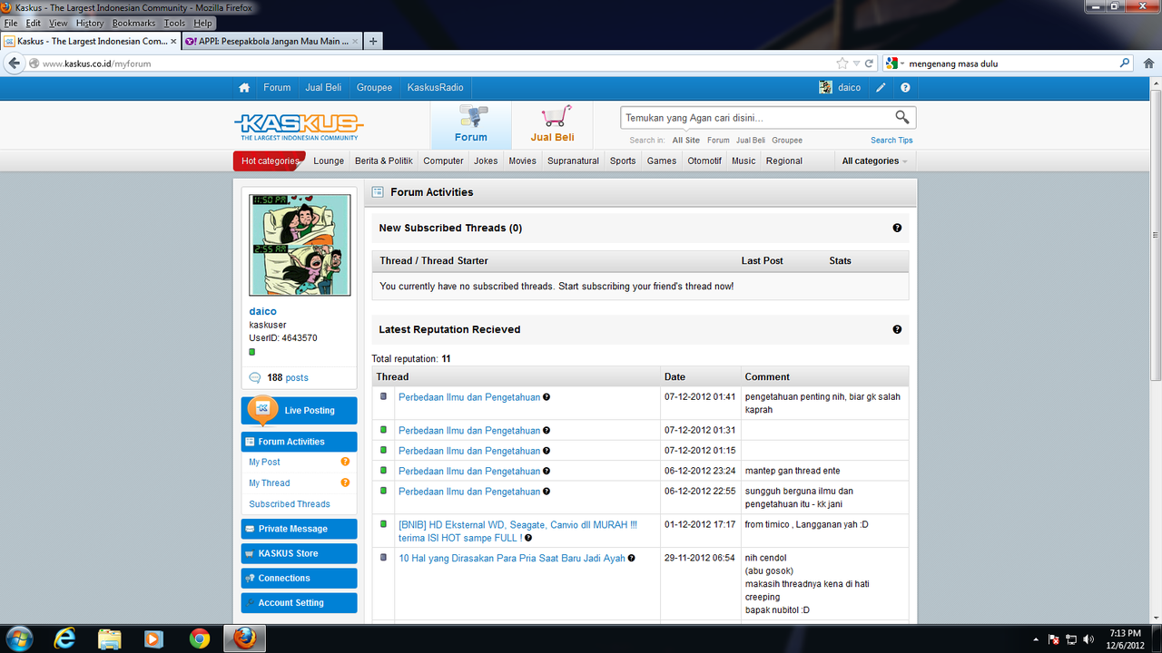
Task: Click the Kaskus logo
Action: coord(299,125)
